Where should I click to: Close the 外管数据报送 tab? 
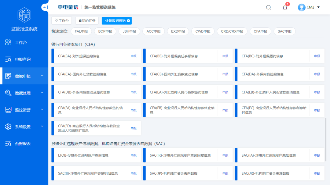pos(129,21)
